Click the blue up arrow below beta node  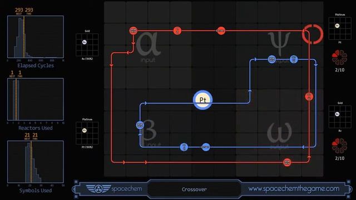tap(140, 134)
